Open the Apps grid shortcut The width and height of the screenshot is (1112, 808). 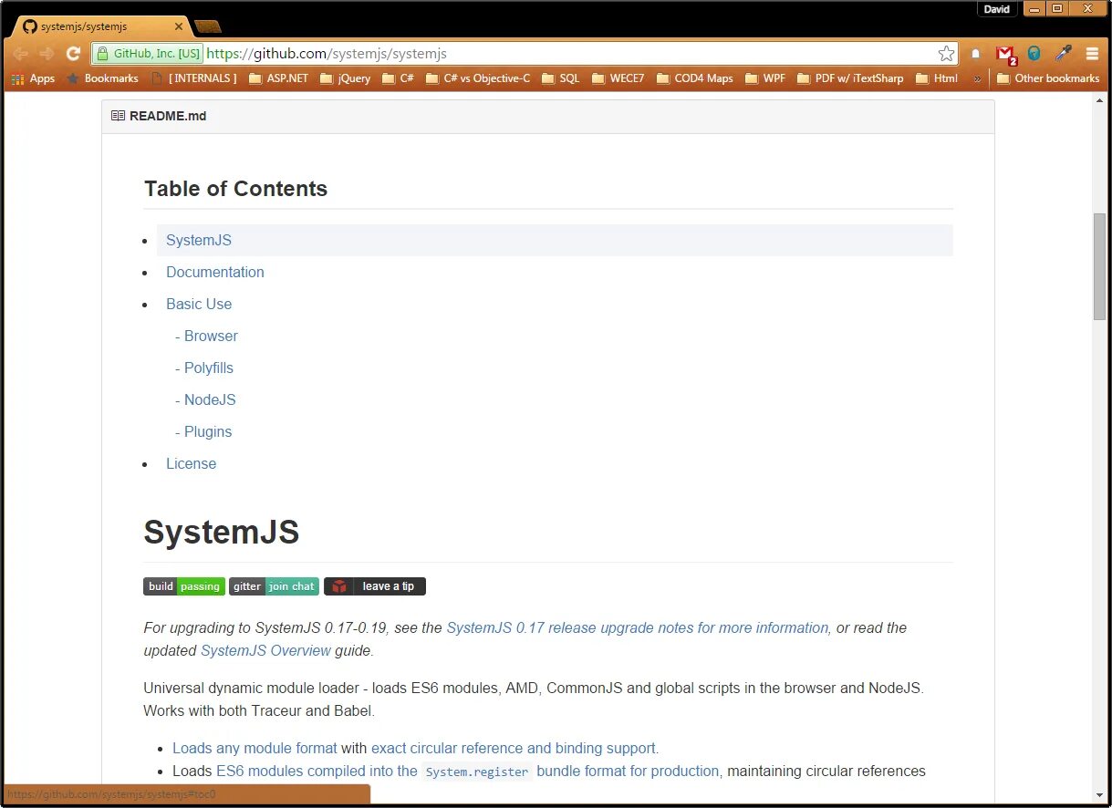[x=33, y=78]
